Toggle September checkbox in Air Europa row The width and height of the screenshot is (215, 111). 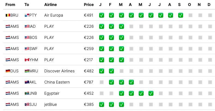[x=180, y=15]
